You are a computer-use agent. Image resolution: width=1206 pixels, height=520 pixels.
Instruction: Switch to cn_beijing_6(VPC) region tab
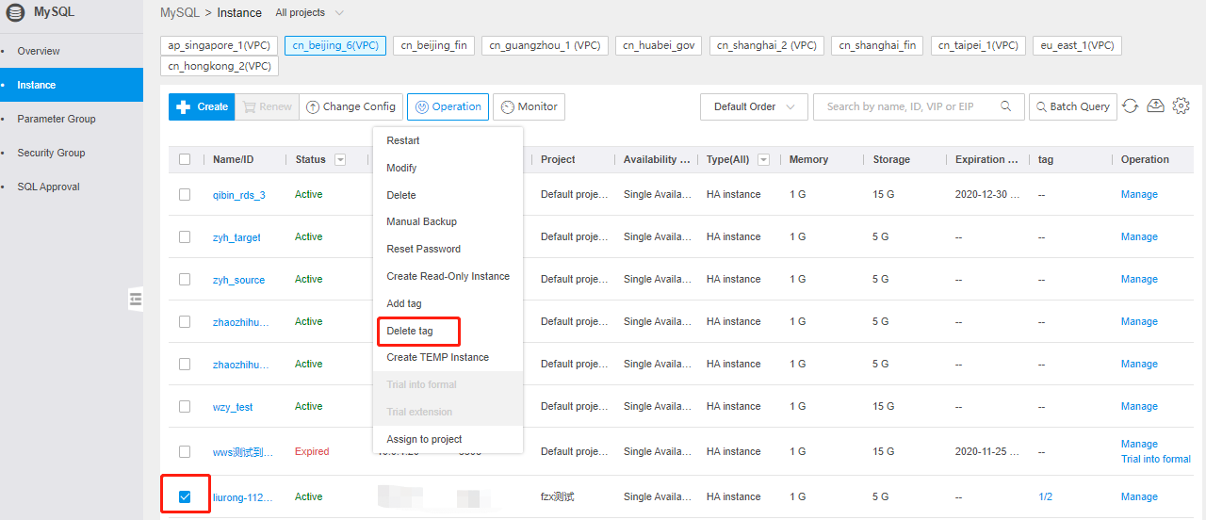(x=335, y=45)
